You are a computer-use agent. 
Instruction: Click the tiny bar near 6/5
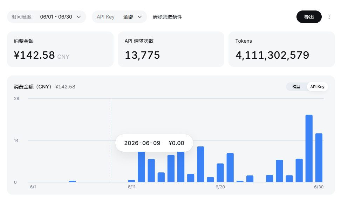point(73,181)
